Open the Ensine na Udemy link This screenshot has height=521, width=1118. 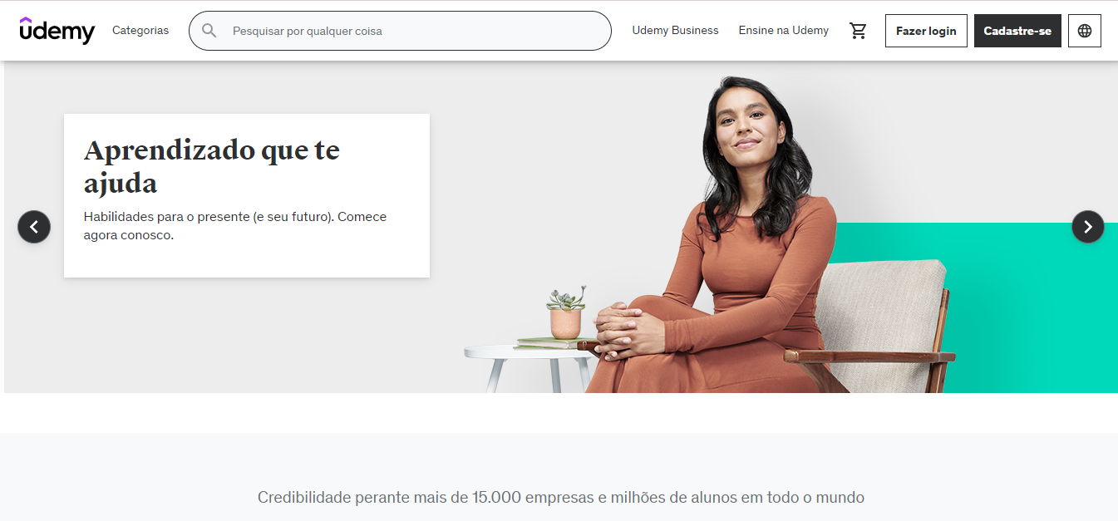point(783,31)
